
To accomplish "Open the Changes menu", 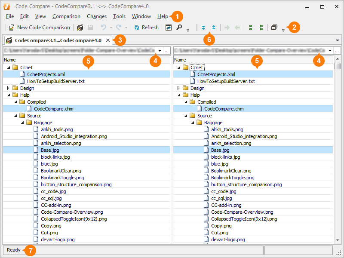I will point(97,16).
